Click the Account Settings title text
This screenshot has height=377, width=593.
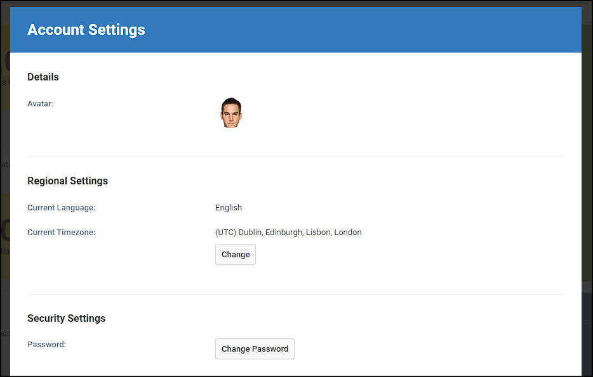click(x=86, y=30)
